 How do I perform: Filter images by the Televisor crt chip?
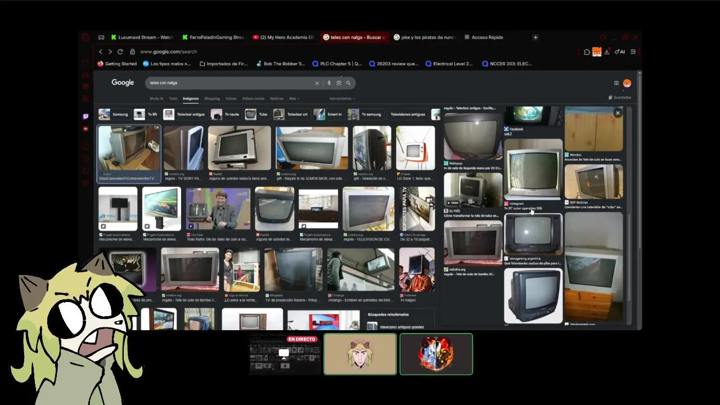[x=291, y=114]
